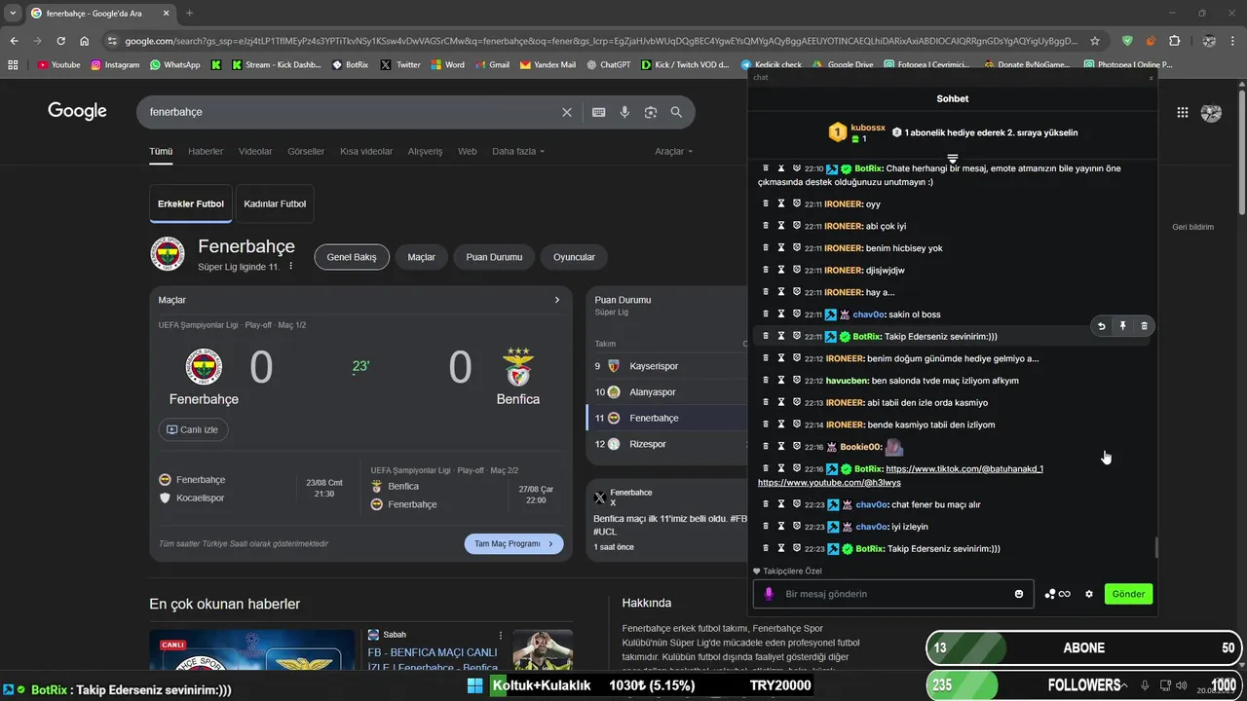Switch to the Haberler search tab

pos(206,152)
